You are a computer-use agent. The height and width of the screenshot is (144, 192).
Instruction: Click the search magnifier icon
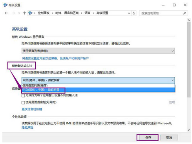click(x=185, y=13)
